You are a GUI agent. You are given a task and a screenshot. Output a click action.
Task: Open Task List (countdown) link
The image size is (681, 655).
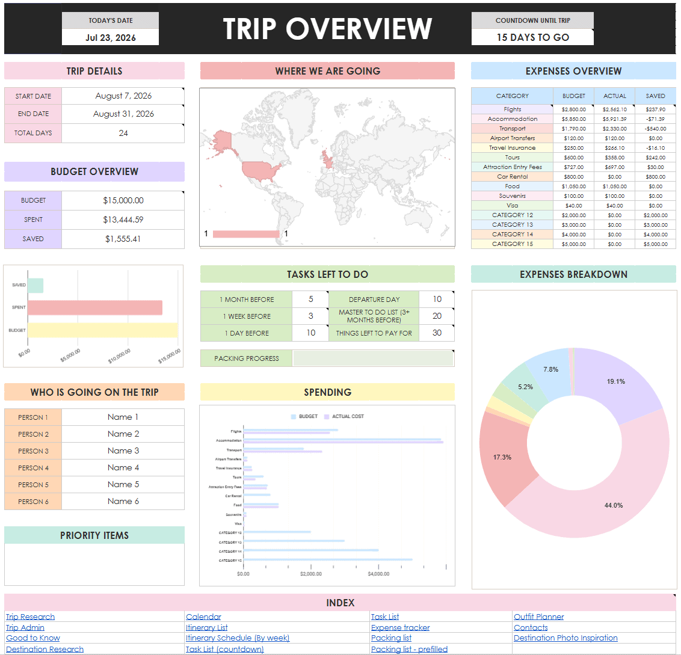click(224, 649)
